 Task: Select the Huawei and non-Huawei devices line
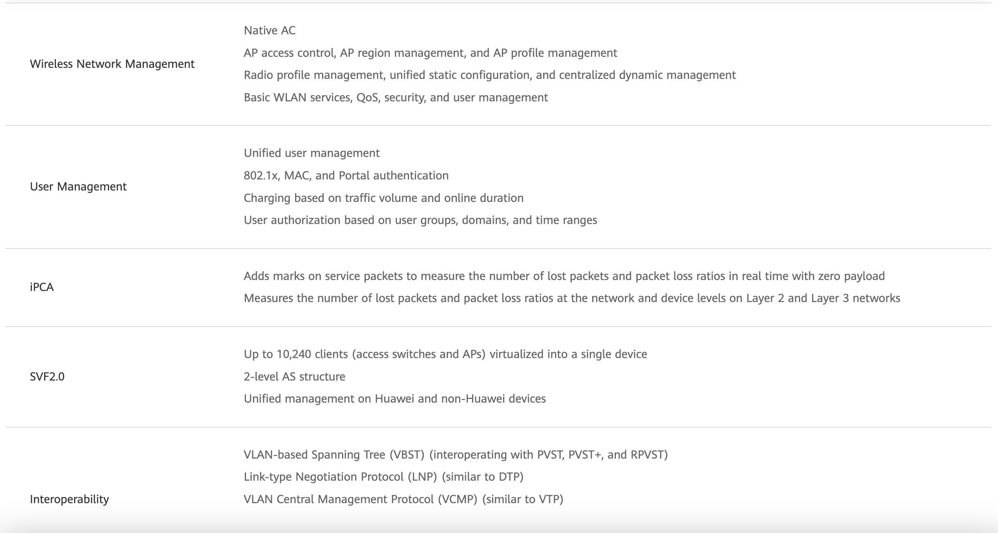point(394,399)
